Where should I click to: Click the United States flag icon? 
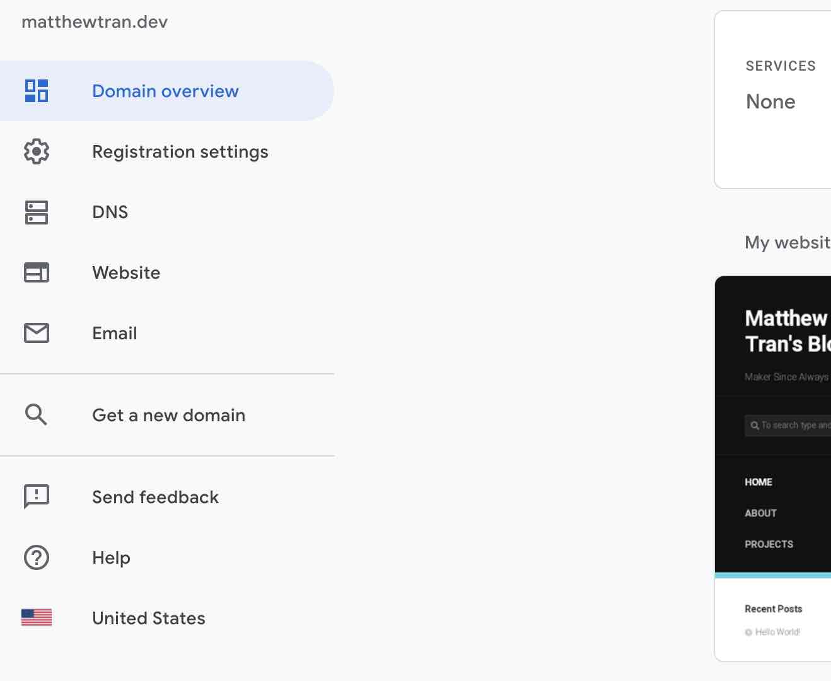pos(37,617)
